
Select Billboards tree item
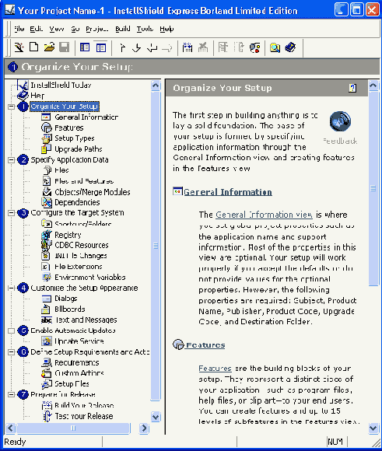click(x=70, y=309)
